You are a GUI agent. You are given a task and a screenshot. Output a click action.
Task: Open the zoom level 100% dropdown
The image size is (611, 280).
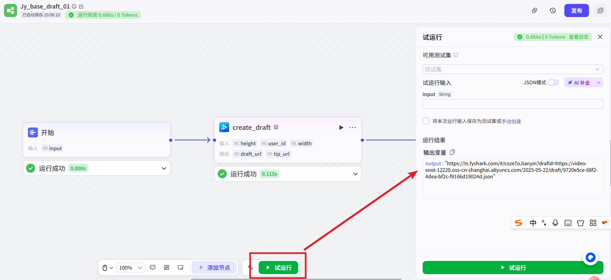(x=130, y=268)
